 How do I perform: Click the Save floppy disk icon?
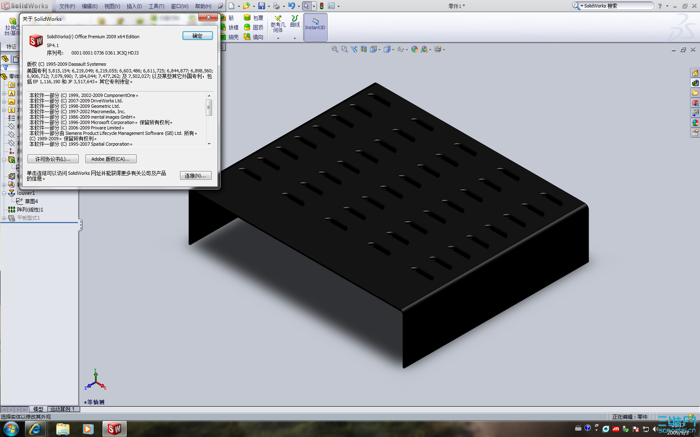(x=262, y=6)
